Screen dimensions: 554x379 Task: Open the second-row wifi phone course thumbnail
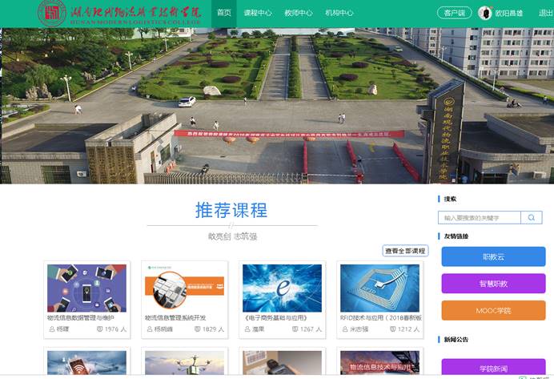coord(86,363)
